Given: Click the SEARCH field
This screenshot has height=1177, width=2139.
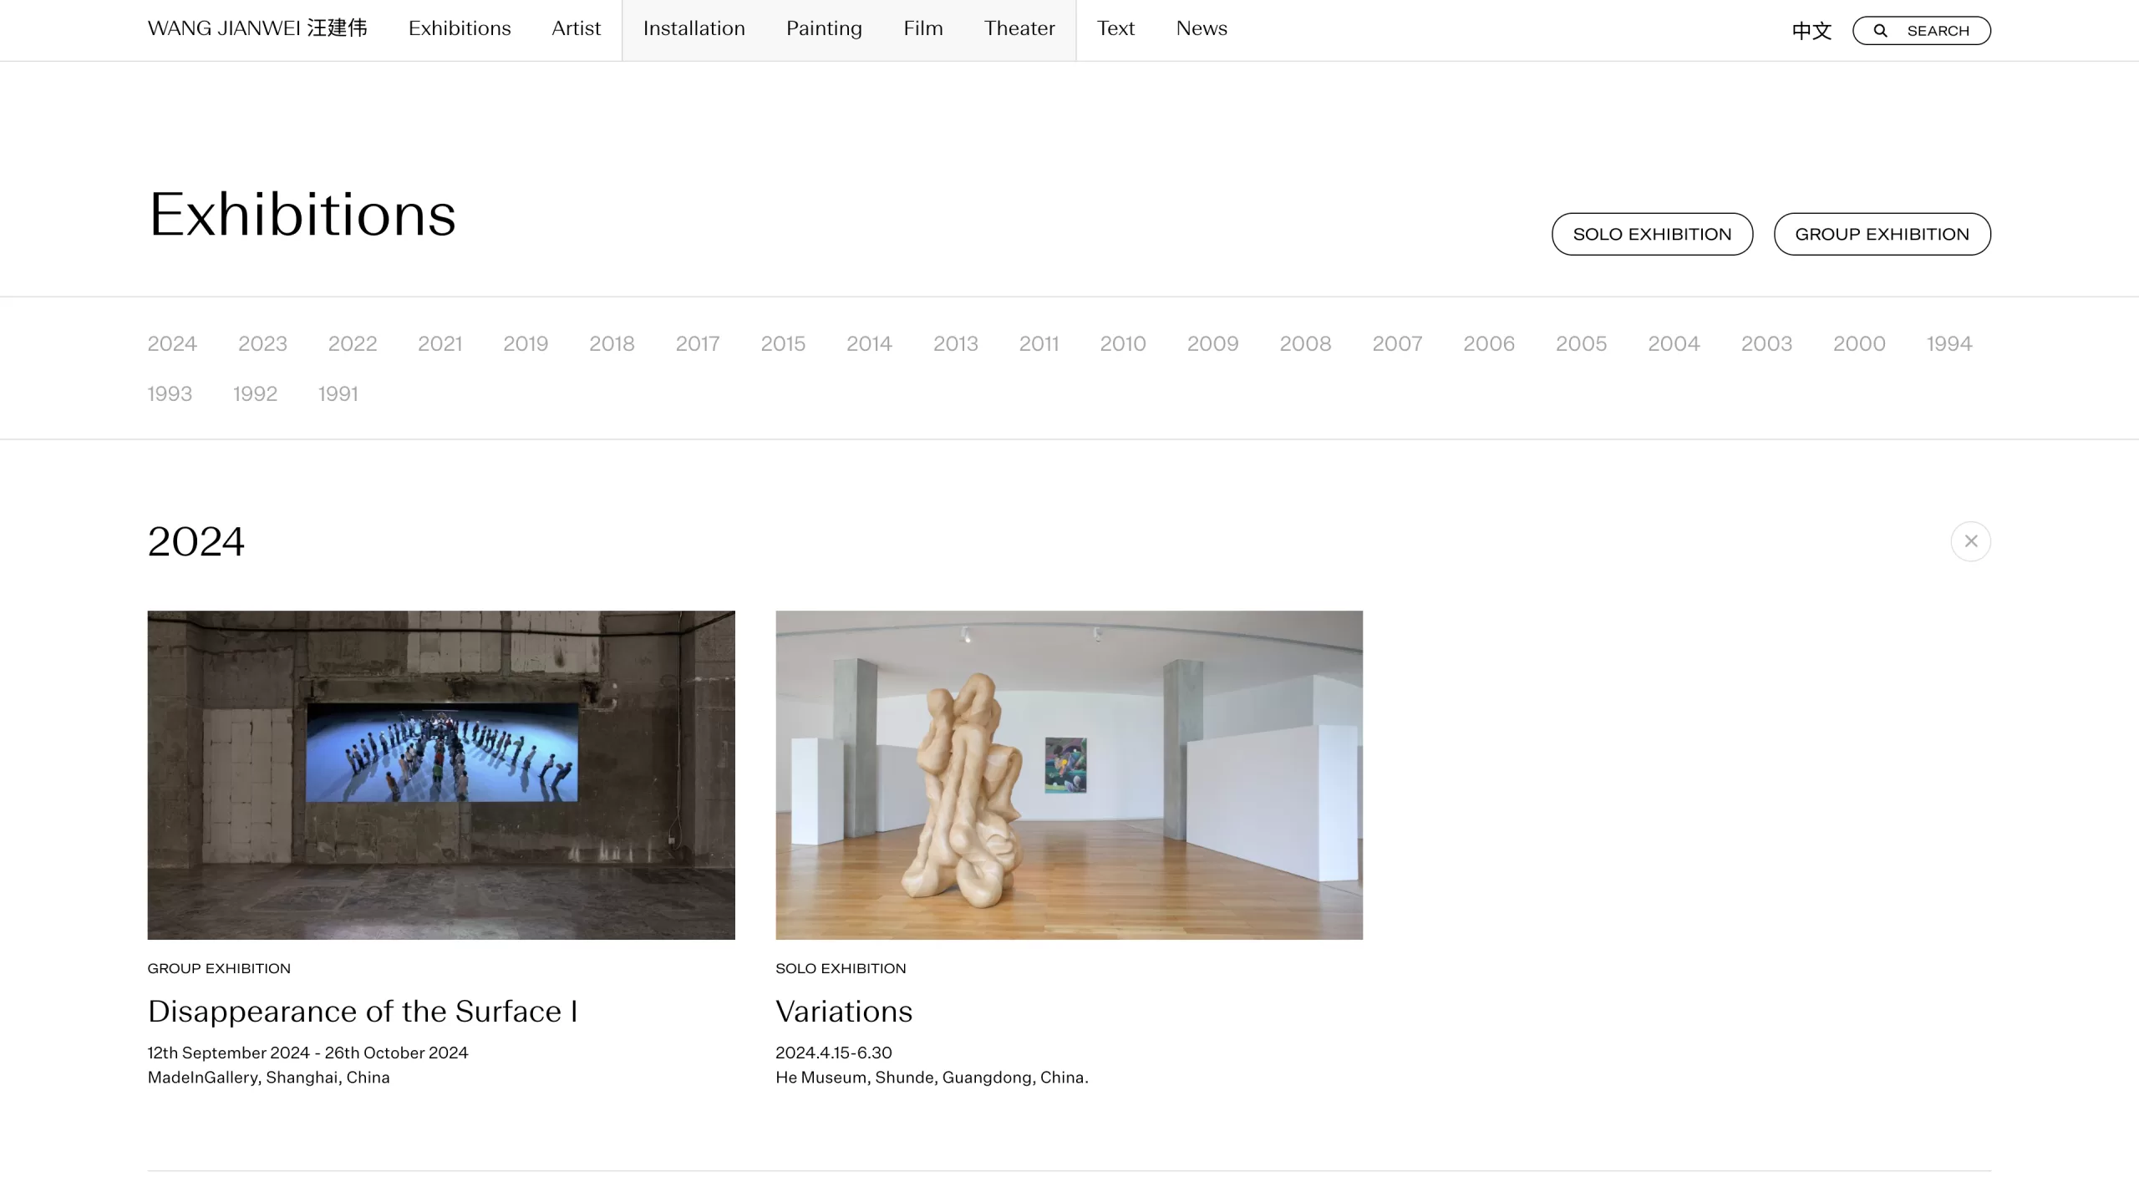Looking at the screenshot, I should (1922, 31).
